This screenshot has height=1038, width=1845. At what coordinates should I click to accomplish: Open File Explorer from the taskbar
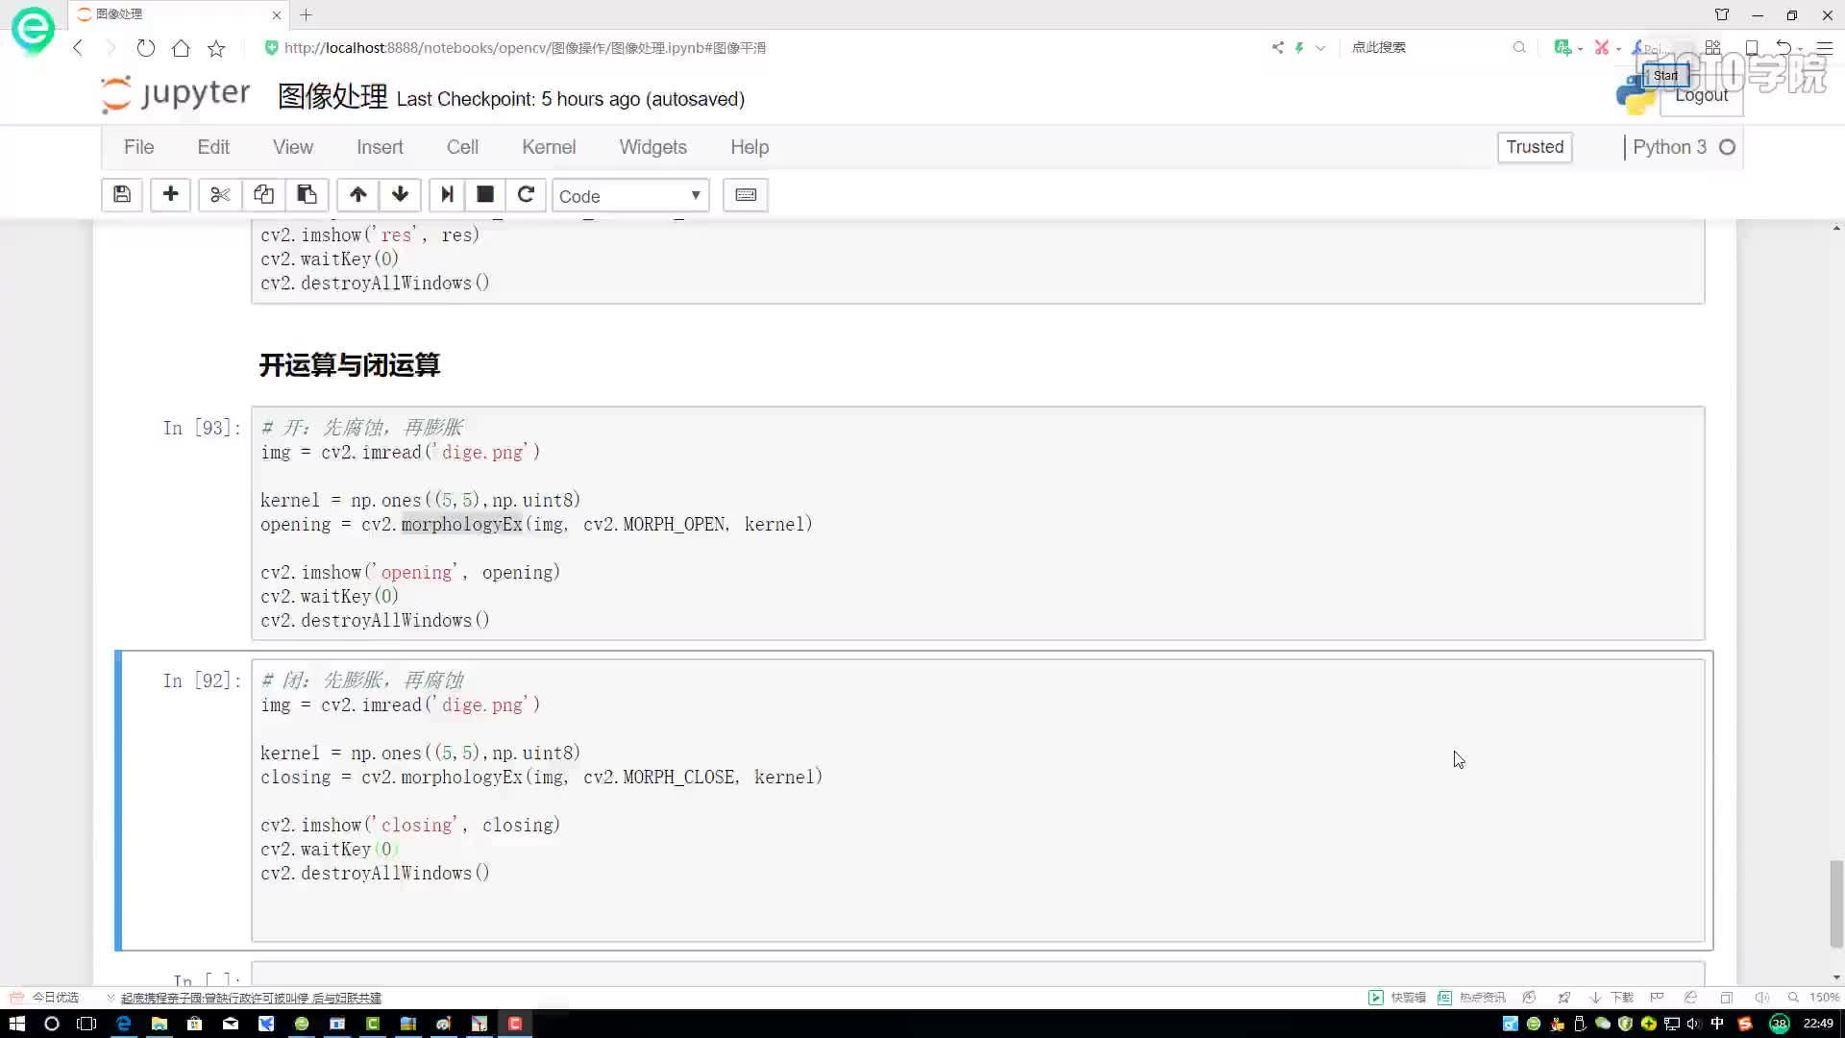pos(160,1024)
